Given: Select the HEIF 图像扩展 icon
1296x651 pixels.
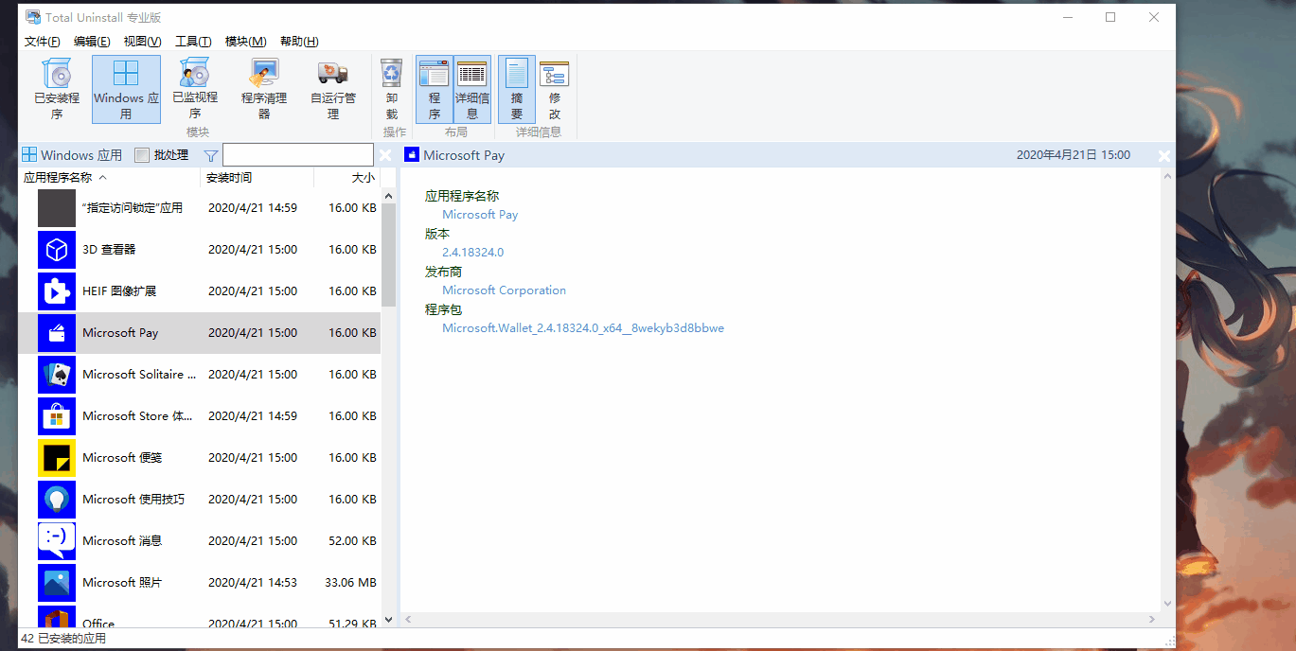Looking at the screenshot, I should 57,291.
